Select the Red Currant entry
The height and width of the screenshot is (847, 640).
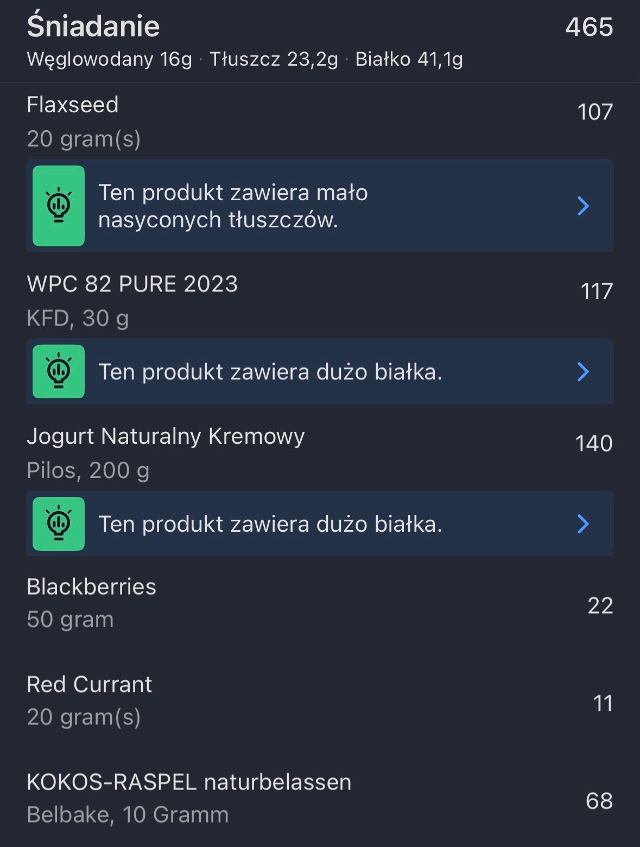click(89, 685)
